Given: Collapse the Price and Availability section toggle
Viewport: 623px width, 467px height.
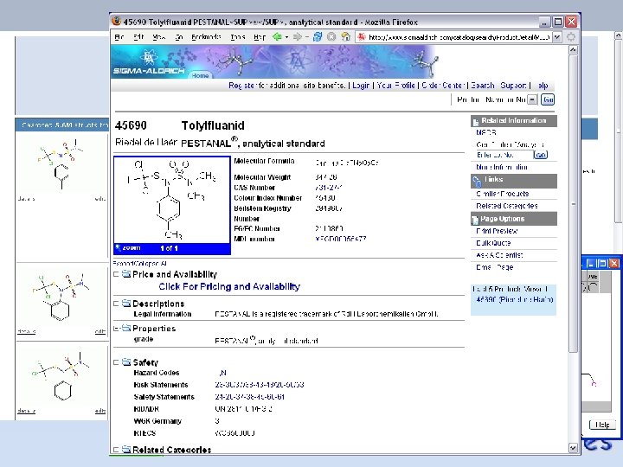Looking at the screenshot, I should [x=116, y=274].
